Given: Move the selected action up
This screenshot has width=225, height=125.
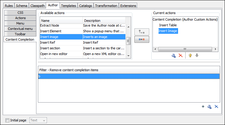Looking at the screenshot, I should [x=190, y=56].
